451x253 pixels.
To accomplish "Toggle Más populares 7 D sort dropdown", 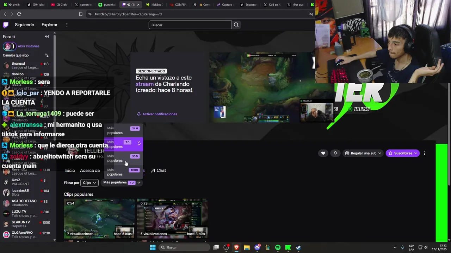I will (x=122, y=183).
